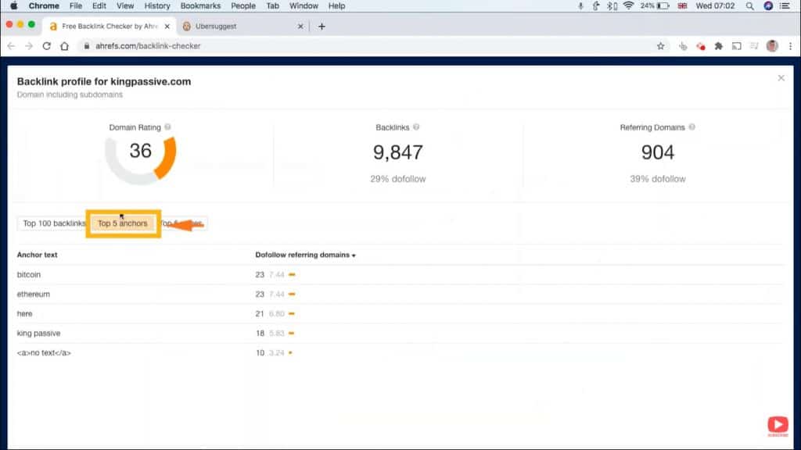Click the browser forward arrow
This screenshot has width=801, height=450.
click(29, 46)
